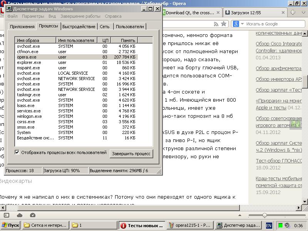Image resolution: width=308 pixels, height=231 pixels.
Task: Select ctfmon.exe process row
Action: click(x=77, y=52)
